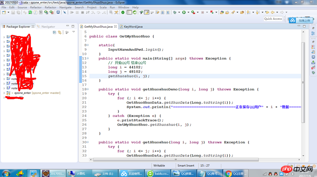
Task: Click the Suspend debug icon
Action: tap(77, 12)
